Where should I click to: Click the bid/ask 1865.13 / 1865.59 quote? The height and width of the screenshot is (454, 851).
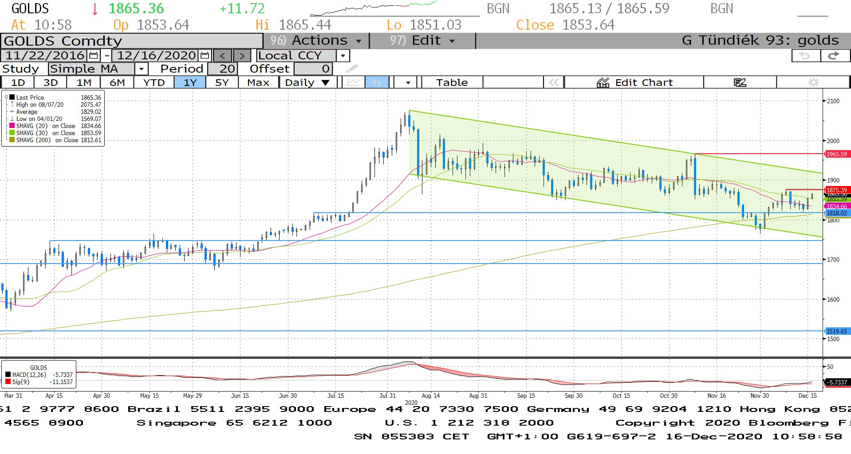click(x=609, y=8)
